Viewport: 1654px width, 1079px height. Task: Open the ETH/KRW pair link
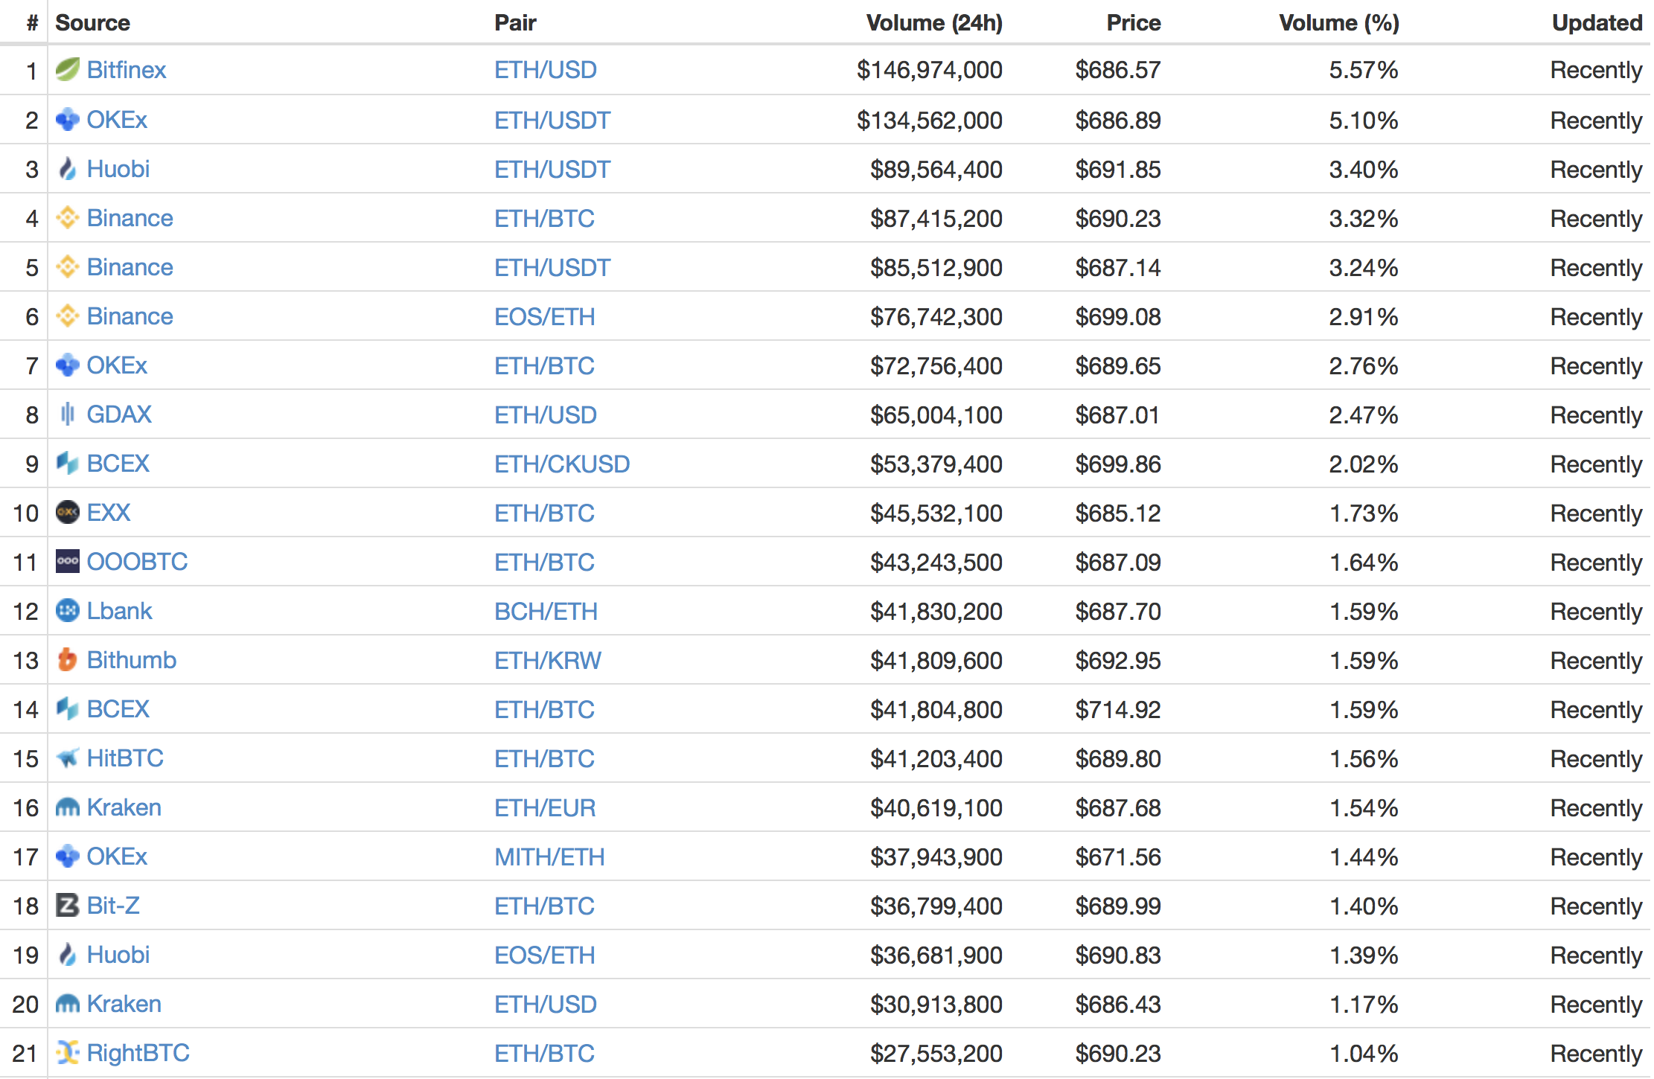coord(548,660)
